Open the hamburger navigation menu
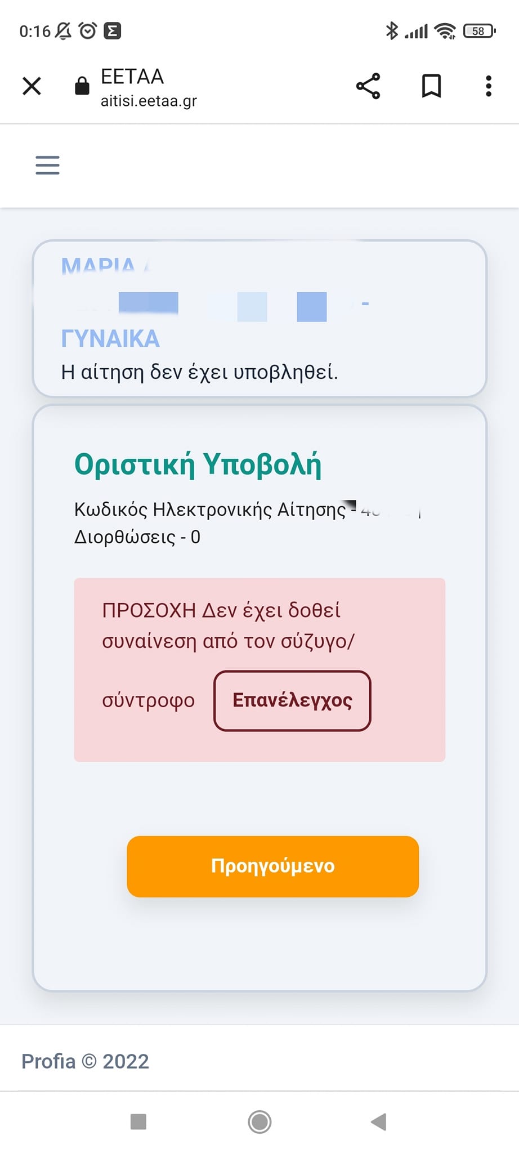Viewport: 519px width, 1153px height. pyautogui.click(x=47, y=165)
